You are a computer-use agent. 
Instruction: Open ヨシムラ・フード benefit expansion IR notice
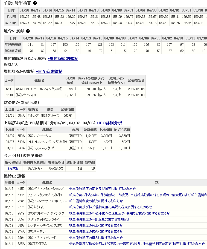click(96, 201)
